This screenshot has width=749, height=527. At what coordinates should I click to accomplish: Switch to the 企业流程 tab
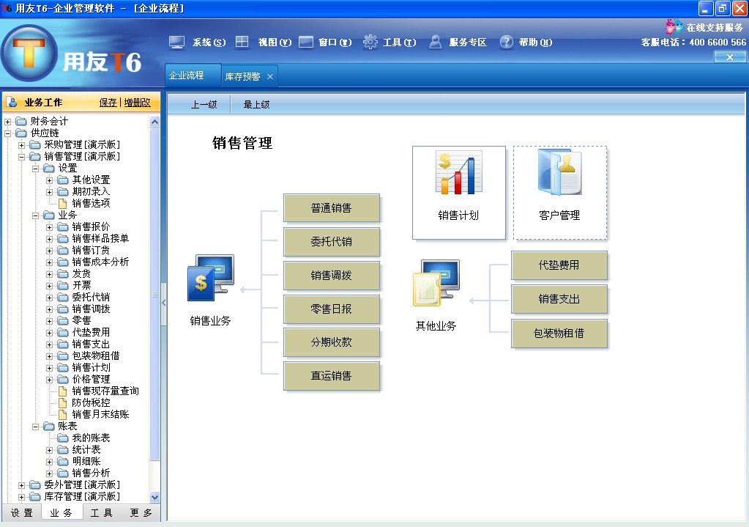coord(193,75)
